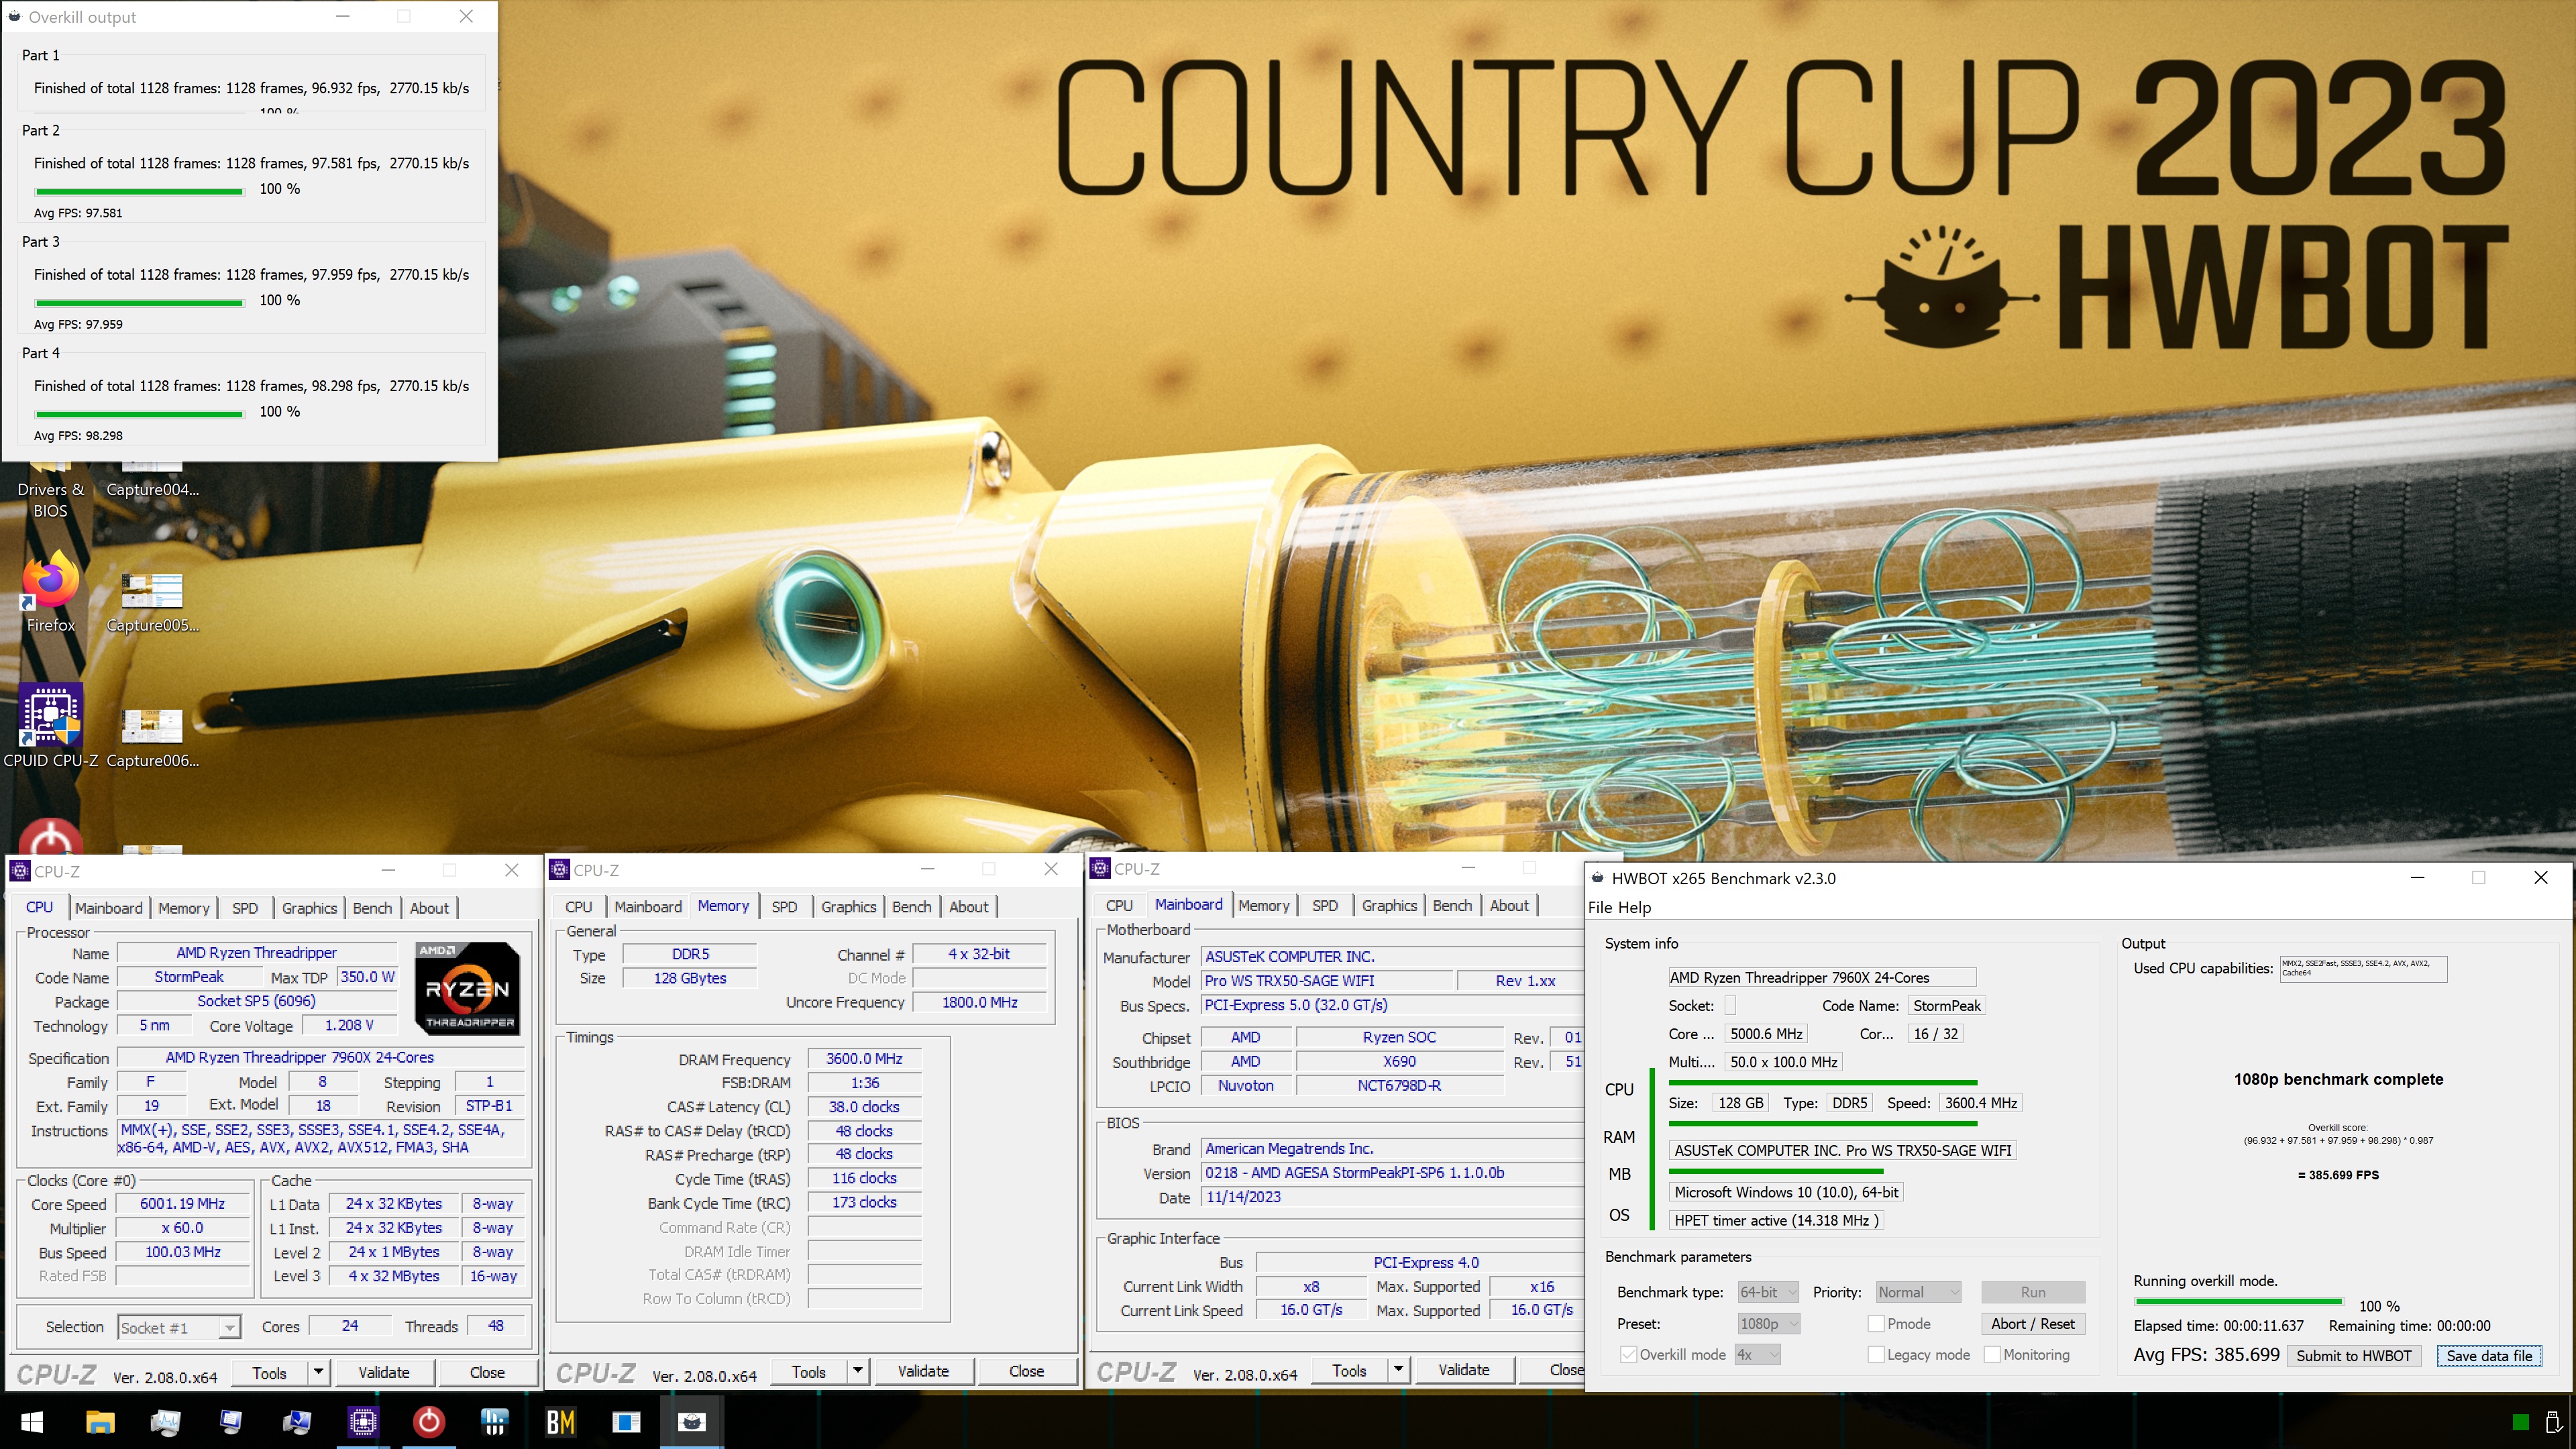Screen dimensions: 2576x1449
Task: Open About tab in Memory CPU-Z window
Action: 968,907
